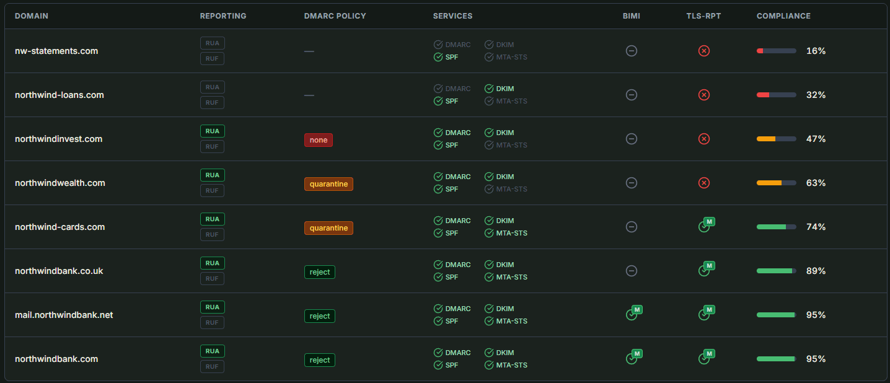Click compliance bar for northwindbank.co.uk
890x383 pixels.
coord(777,271)
